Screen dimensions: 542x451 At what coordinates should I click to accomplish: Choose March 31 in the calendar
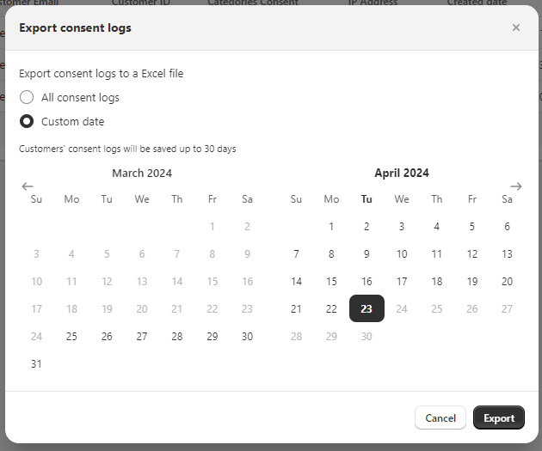click(36, 364)
